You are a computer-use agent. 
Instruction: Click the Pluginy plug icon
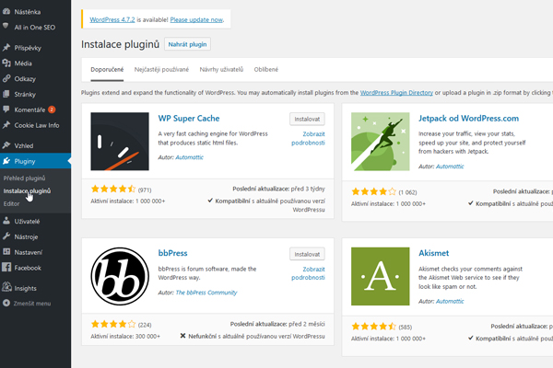point(6,161)
